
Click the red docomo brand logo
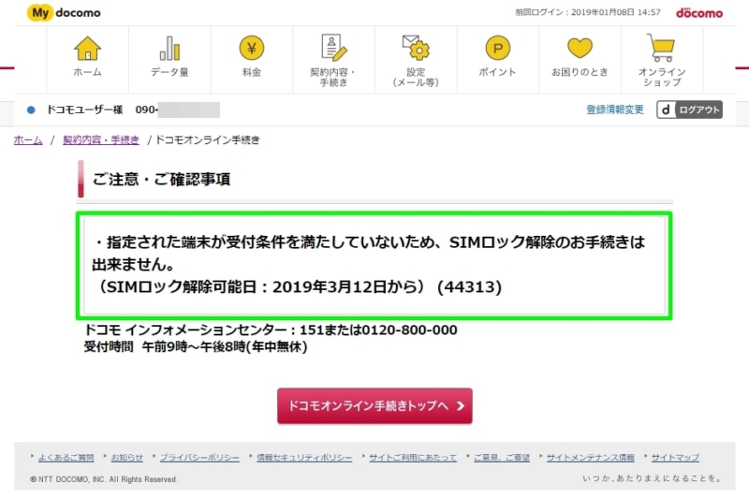click(x=699, y=13)
